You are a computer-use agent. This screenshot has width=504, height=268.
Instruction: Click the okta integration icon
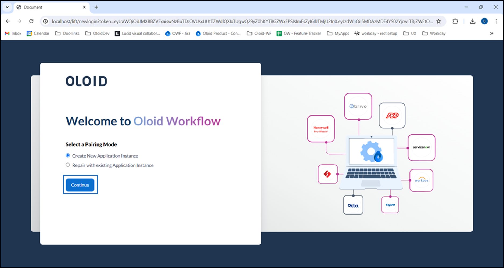click(x=353, y=205)
